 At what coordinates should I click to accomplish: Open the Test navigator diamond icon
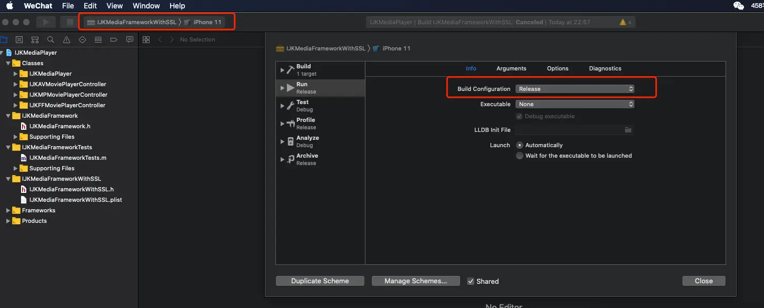pos(82,39)
